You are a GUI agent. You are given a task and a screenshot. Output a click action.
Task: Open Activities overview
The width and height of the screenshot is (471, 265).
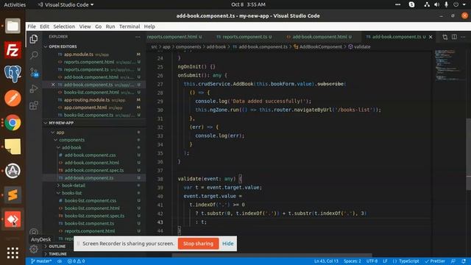click(x=15, y=4)
